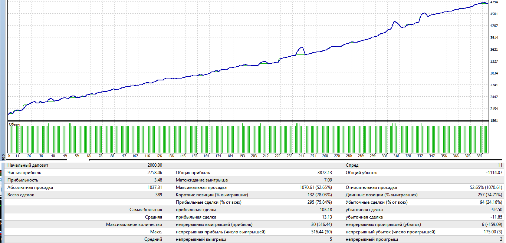Image resolution: width=506 pixels, height=243 pixels.
Task: Click the 'непрерывный проигрыш' label
Action: tap(372, 239)
